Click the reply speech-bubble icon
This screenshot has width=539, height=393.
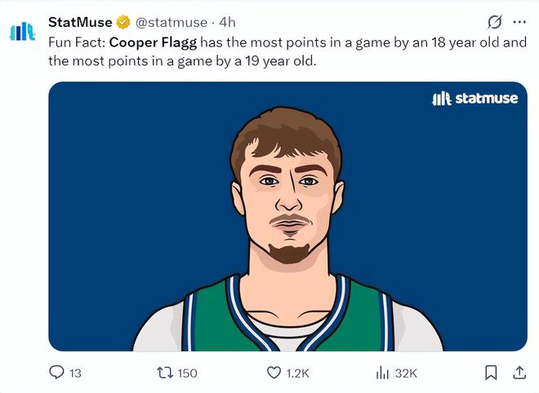pyautogui.click(x=56, y=373)
